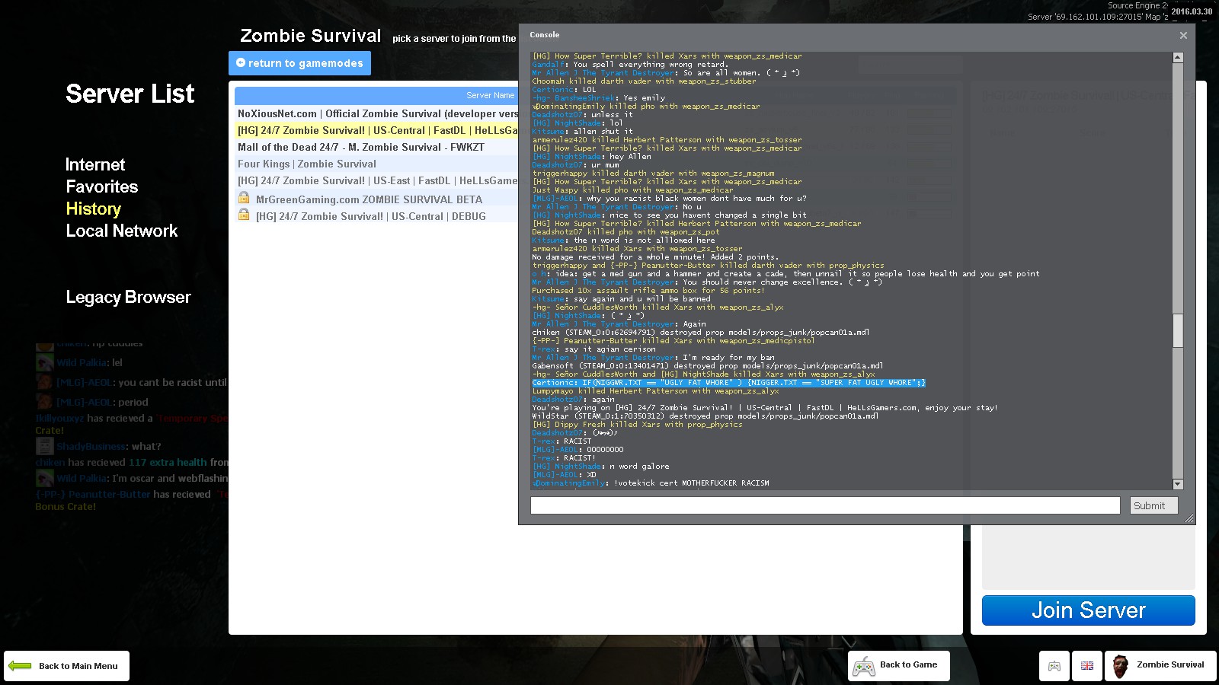Viewport: 1219px width, 685px height.
Task: Sort server list by Server Name header
Action: [x=490, y=95]
